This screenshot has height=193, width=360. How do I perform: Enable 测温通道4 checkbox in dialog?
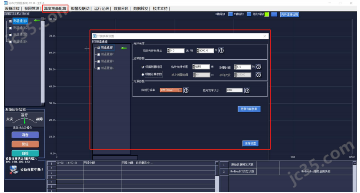(99, 68)
